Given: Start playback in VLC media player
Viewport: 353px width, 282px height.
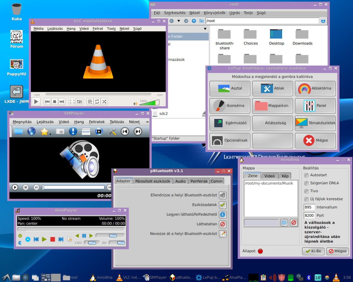Looking at the screenshot, I should (36, 102).
